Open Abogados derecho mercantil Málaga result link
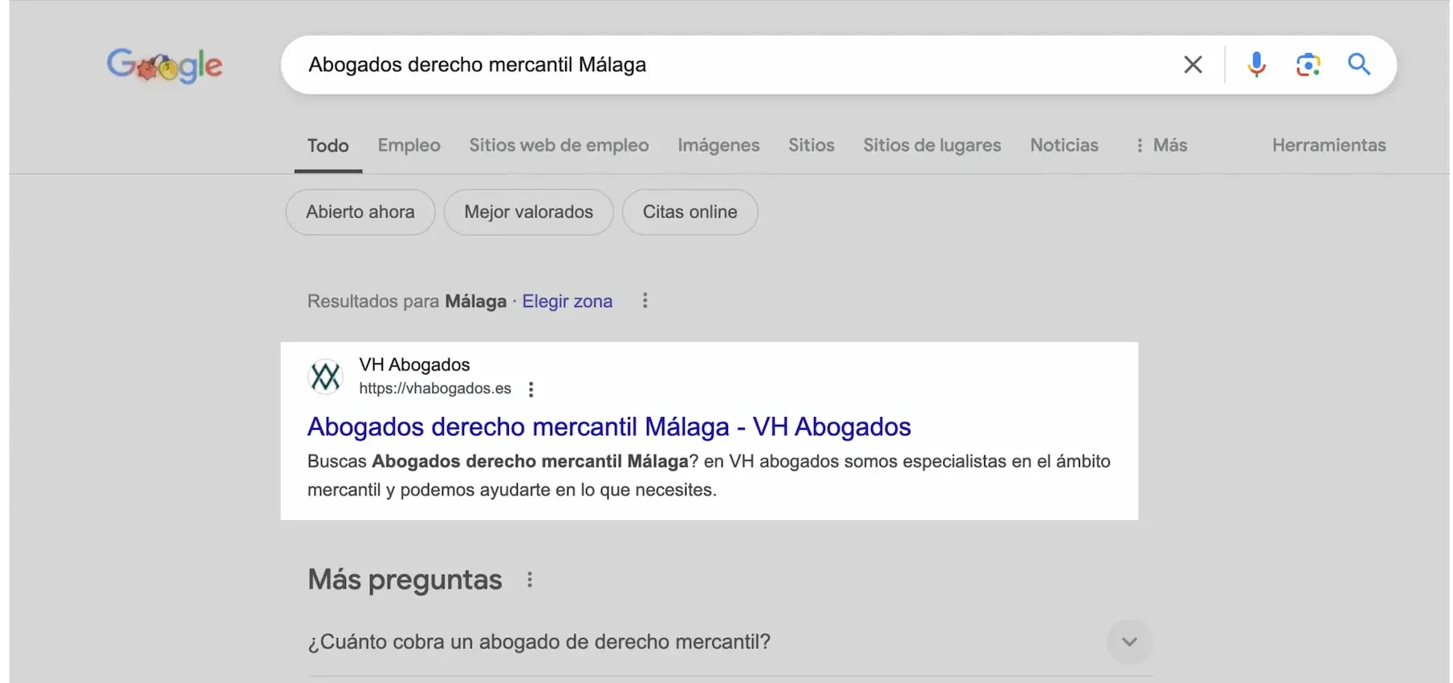 [x=608, y=426]
